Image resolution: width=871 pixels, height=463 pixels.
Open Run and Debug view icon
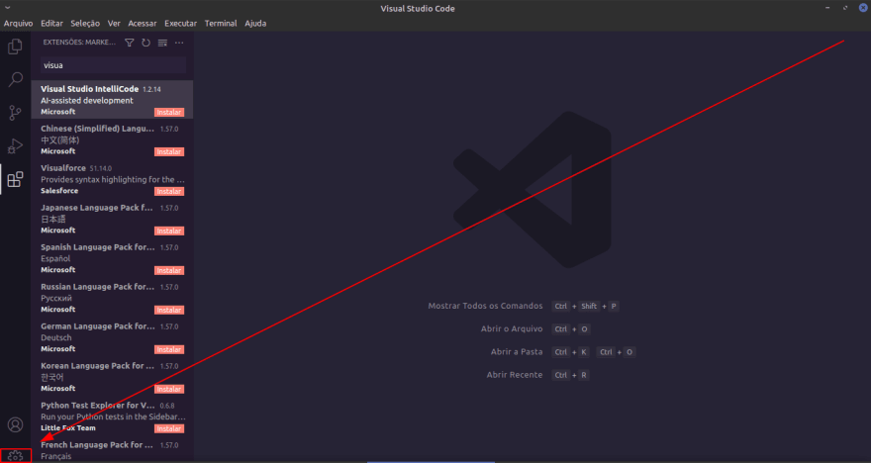coord(15,146)
